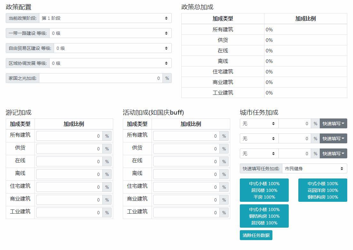Click 所有建筑 row label in 政策总加成 table
Screen dimensions: 353x250
coord(223,29)
